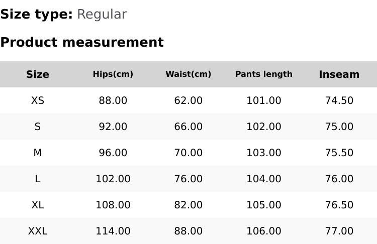
Task: Select waist value 70.00 for M
Action: coord(189,153)
